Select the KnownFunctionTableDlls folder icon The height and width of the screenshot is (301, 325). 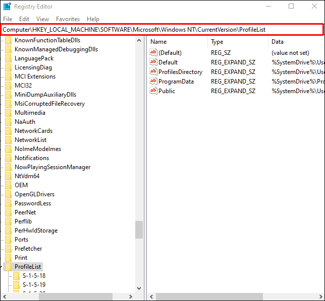8,40
